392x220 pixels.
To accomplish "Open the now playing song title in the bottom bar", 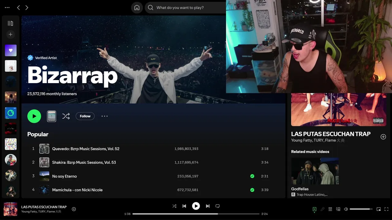I will tap(44, 207).
